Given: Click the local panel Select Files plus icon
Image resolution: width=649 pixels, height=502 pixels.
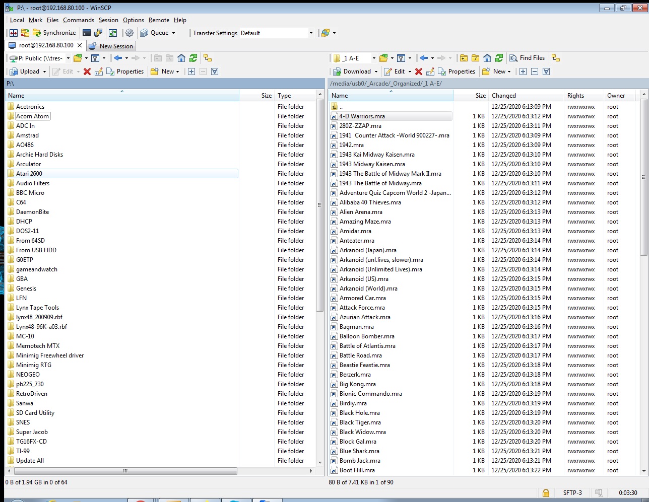Looking at the screenshot, I should point(191,71).
